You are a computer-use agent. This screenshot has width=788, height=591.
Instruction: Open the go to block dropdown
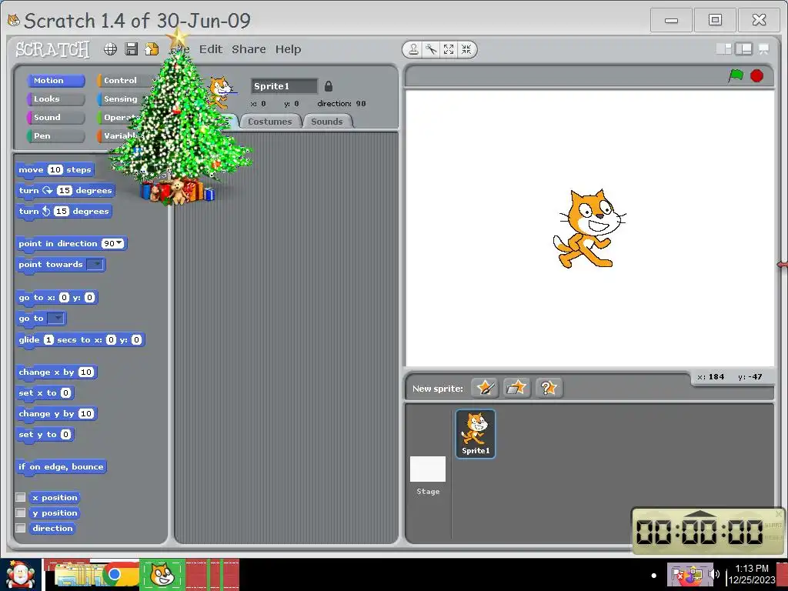[x=55, y=318]
